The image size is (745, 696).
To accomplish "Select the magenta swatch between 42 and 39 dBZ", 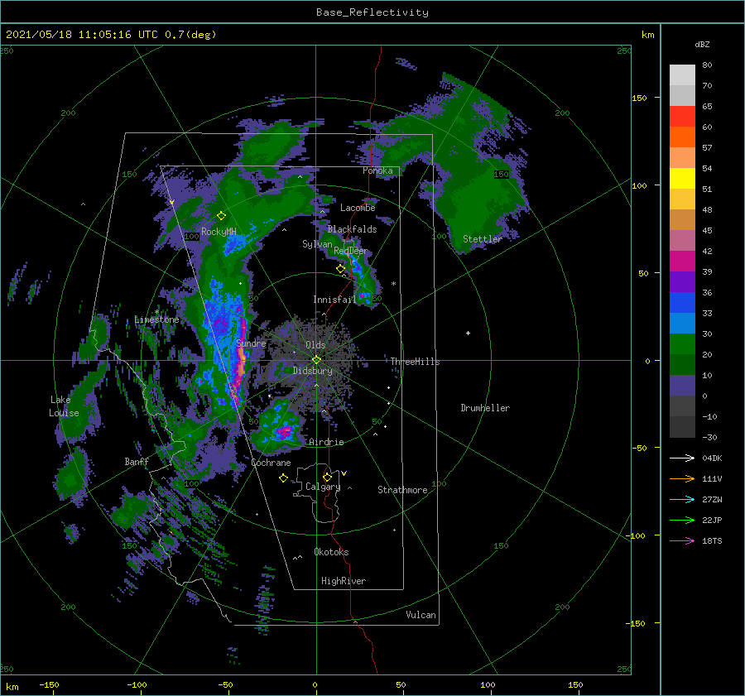I will point(682,262).
